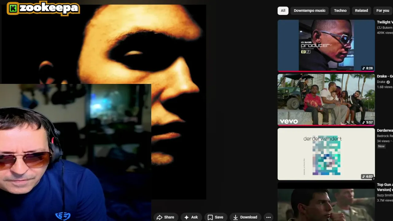This screenshot has width=393, height=221.
Task: Click the Drake video title
Action: [x=385, y=76]
